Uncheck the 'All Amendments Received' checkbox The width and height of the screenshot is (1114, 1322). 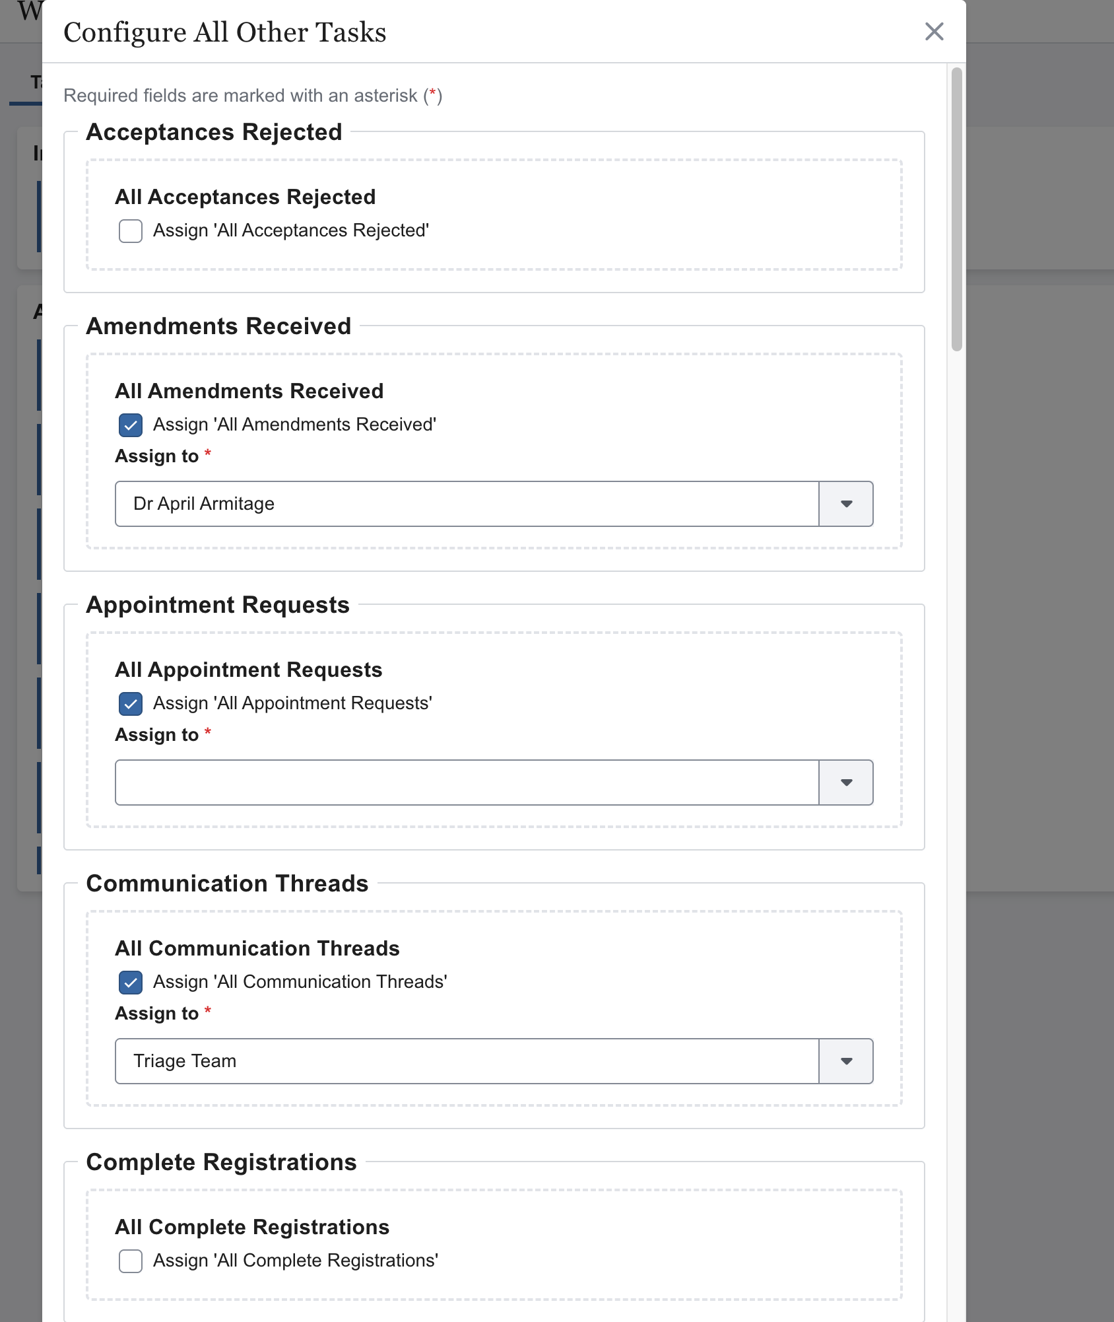click(131, 425)
